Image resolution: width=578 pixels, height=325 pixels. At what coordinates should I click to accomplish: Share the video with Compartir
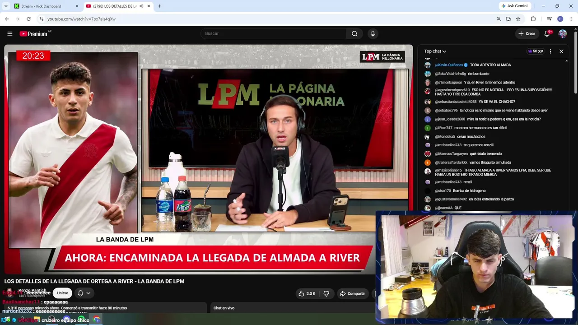[x=352, y=293]
